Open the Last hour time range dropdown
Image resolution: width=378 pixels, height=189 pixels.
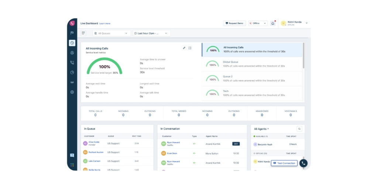151,33
